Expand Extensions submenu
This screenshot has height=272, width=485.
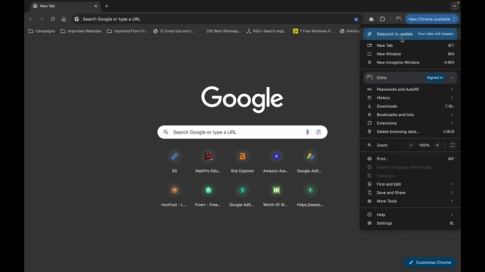point(410,123)
